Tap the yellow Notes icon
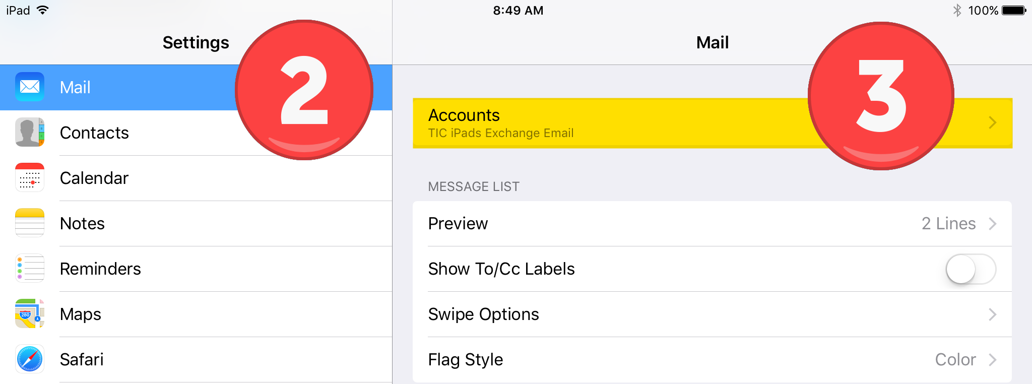 30,223
